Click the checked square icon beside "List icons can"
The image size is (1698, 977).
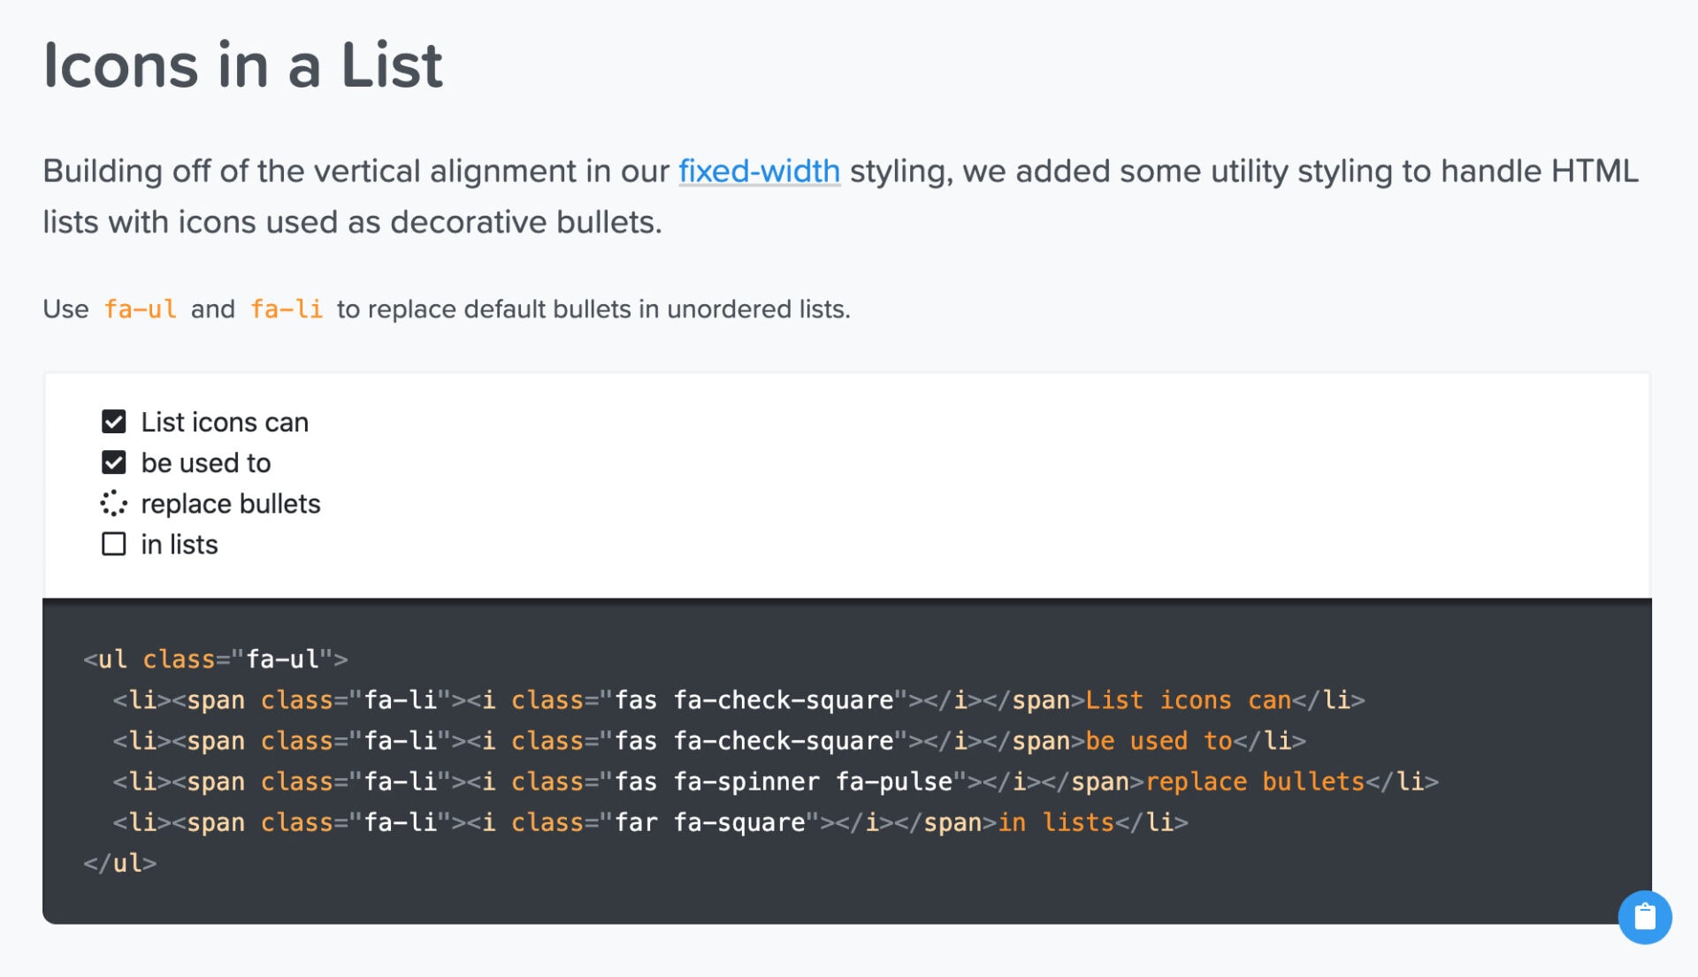(x=113, y=422)
